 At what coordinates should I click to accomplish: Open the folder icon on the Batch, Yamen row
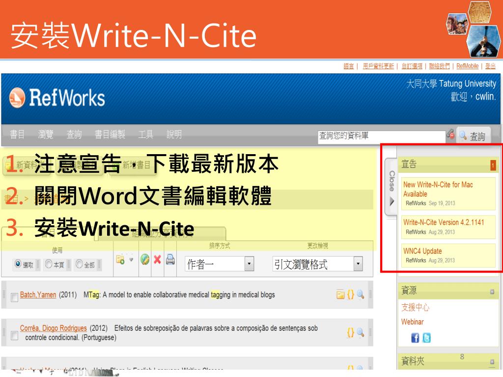click(340, 295)
